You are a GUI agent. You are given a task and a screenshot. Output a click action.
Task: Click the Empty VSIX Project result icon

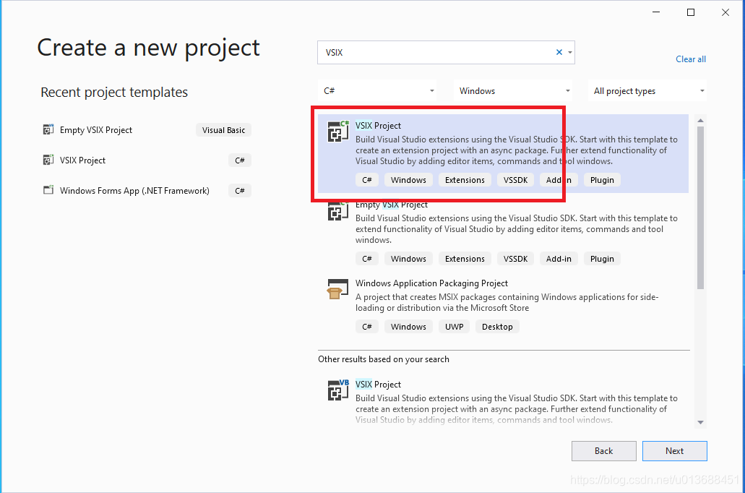[x=338, y=210]
